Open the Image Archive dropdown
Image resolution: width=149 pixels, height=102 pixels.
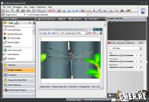click(x=24, y=15)
